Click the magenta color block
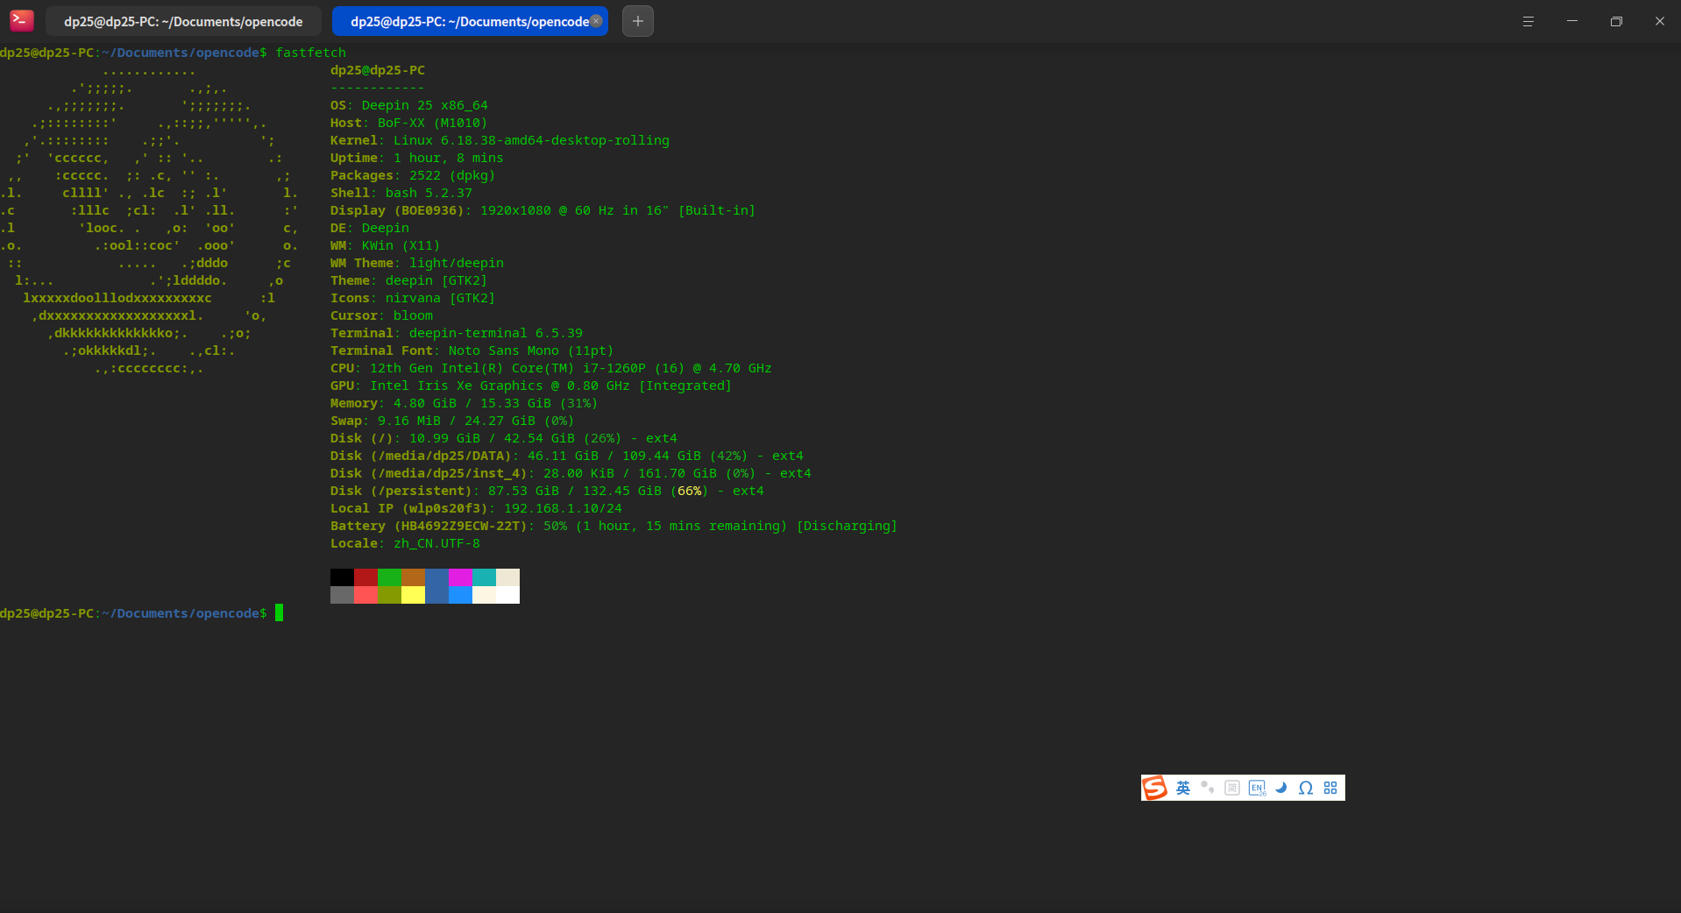 [x=460, y=577]
